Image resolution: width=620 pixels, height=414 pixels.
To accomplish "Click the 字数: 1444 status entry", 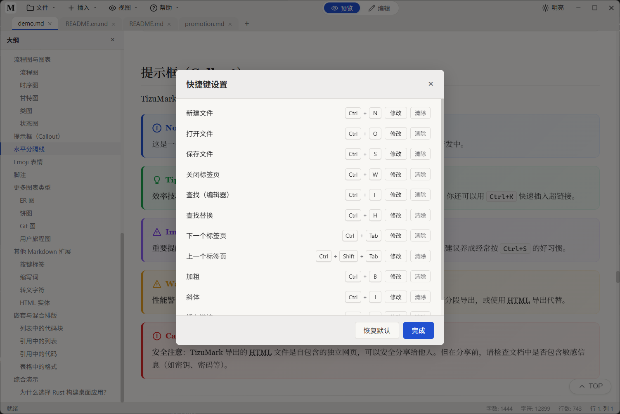I will 499,409.
